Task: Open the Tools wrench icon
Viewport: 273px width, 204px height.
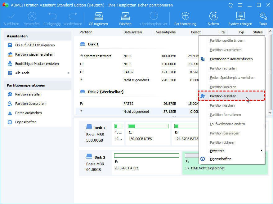Action: tap(263, 16)
